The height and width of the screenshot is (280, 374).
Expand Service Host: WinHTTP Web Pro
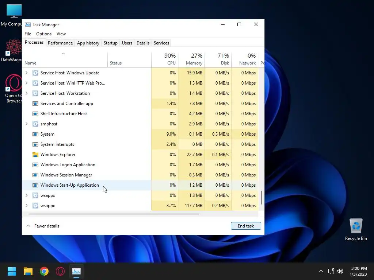point(26,83)
